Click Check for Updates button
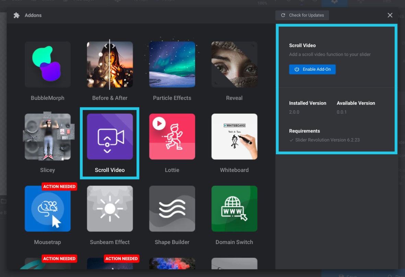The height and width of the screenshot is (277, 405). pyautogui.click(x=302, y=15)
